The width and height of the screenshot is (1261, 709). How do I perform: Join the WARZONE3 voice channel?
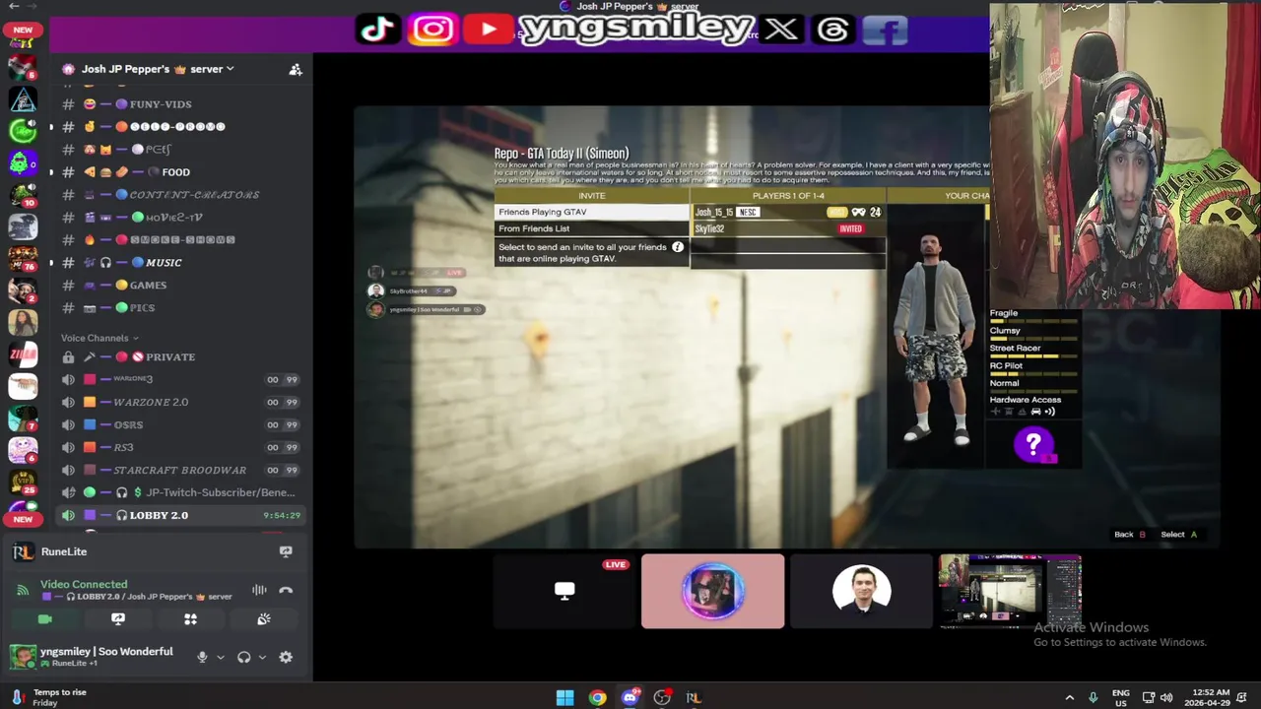tap(182, 379)
